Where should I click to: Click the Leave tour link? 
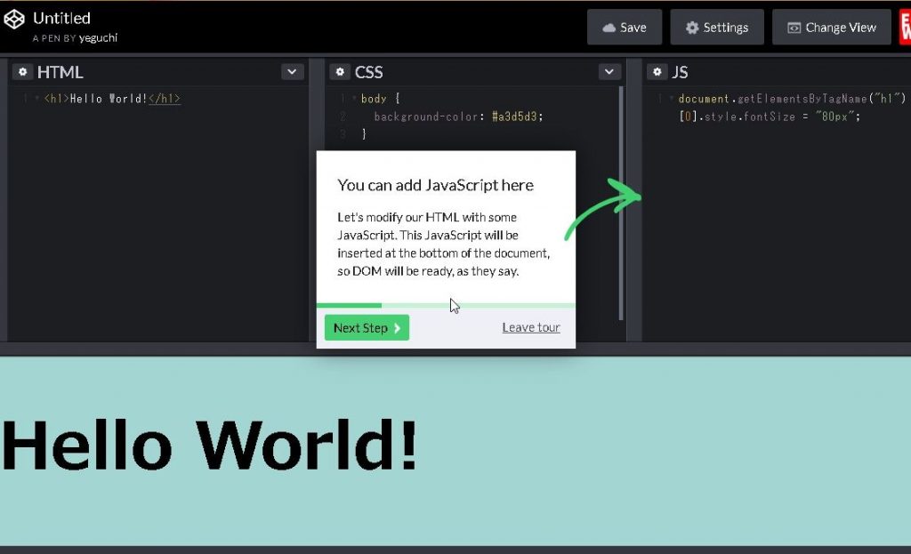531,328
